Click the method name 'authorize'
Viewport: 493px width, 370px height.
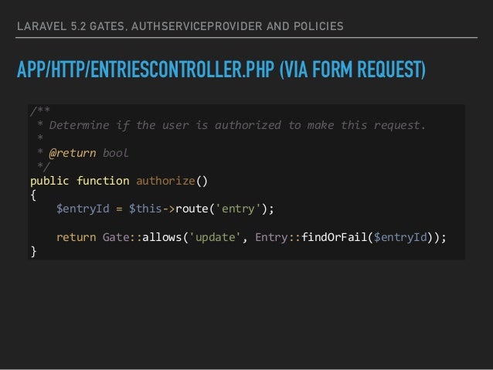pyautogui.click(x=165, y=181)
